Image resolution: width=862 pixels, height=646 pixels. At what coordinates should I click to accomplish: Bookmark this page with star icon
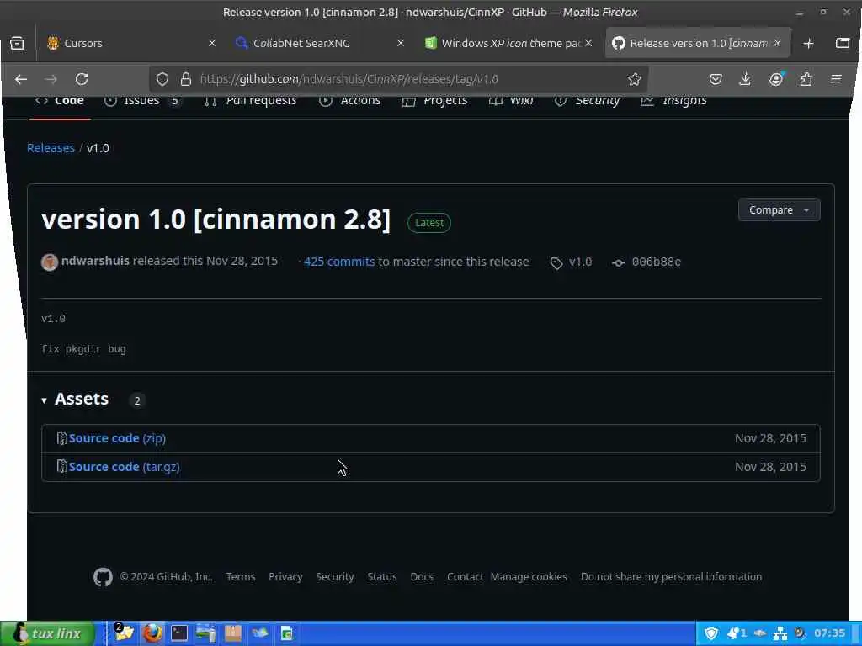point(635,79)
